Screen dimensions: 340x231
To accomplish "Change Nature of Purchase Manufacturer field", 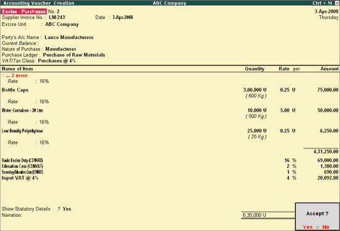I will (61, 49).
